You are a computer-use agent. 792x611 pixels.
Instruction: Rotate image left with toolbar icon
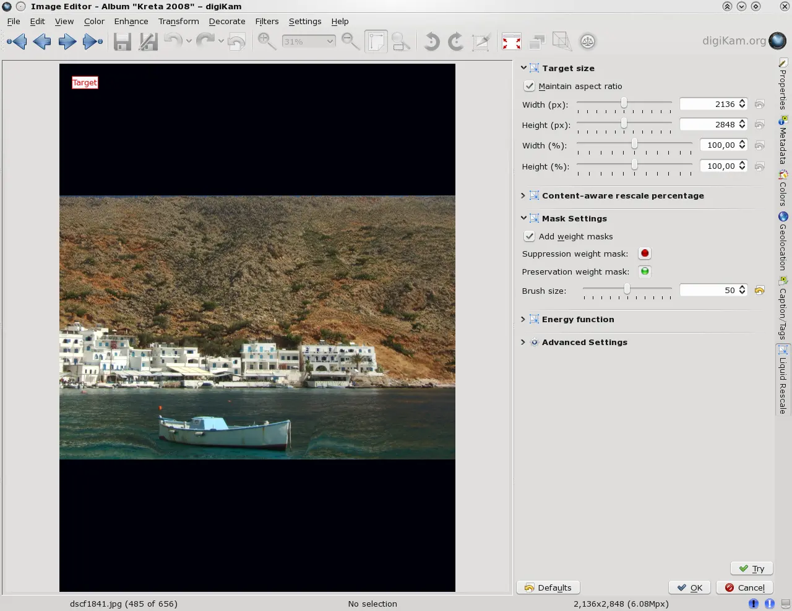431,42
